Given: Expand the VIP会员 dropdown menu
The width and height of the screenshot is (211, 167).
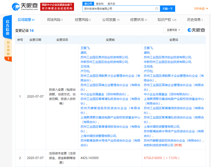Looking at the screenshot, I should pyautogui.click(x=201, y=8).
